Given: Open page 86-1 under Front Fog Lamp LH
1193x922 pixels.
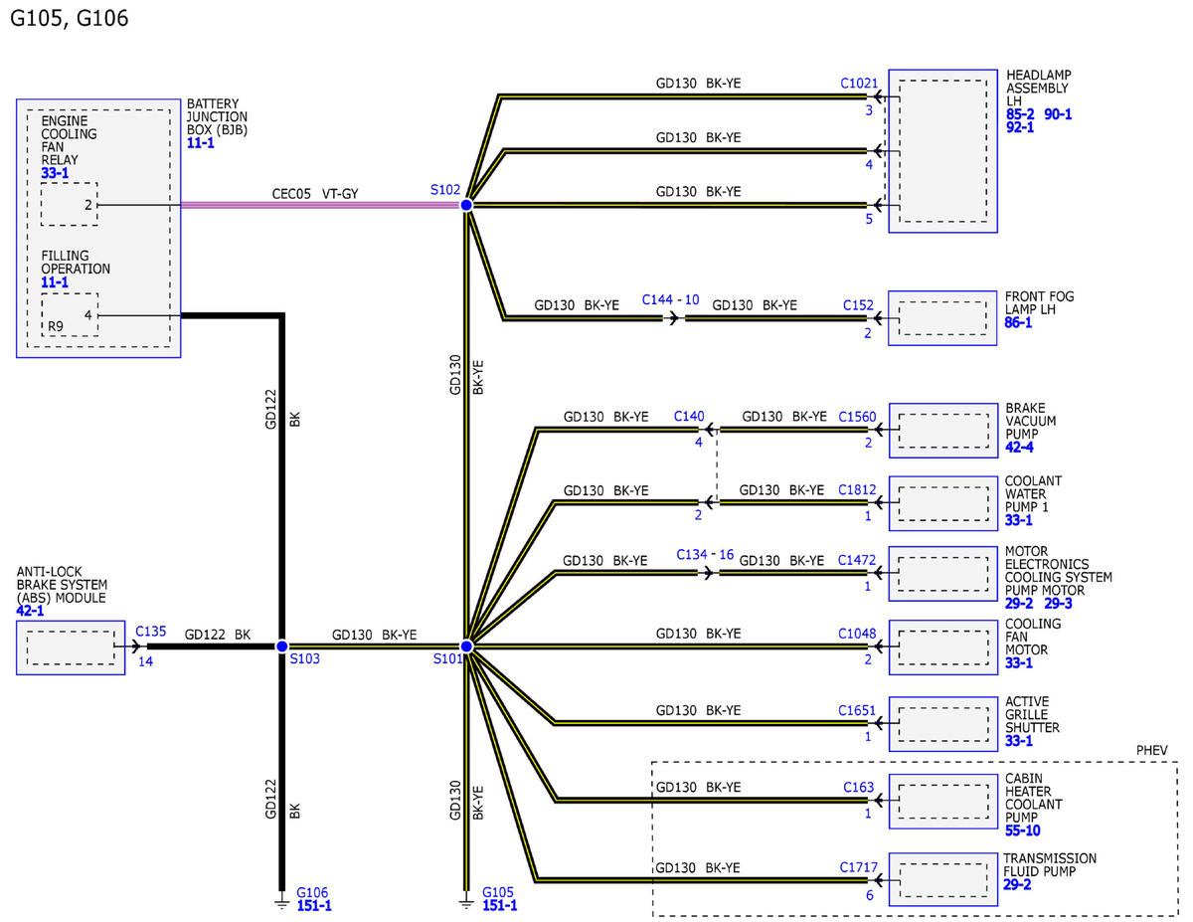Looking at the screenshot, I should [1018, 322].
